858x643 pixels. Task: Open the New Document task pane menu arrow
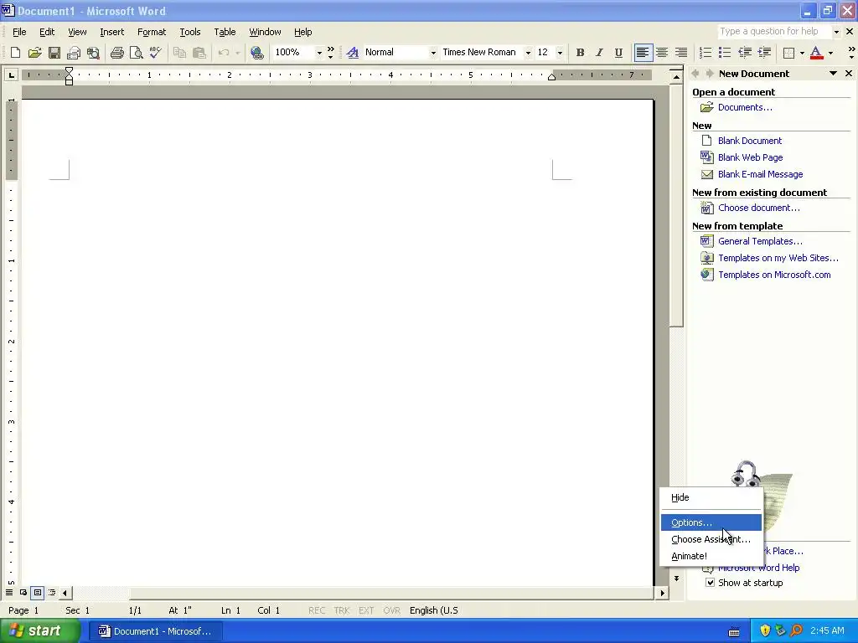[833, 74]
